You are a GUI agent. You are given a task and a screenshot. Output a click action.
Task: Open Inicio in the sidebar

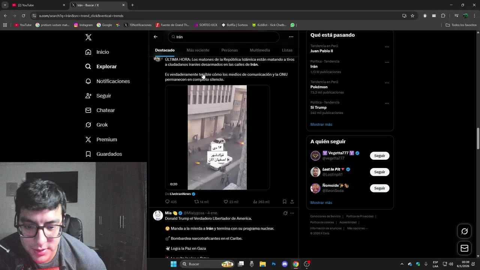(97, 52)
